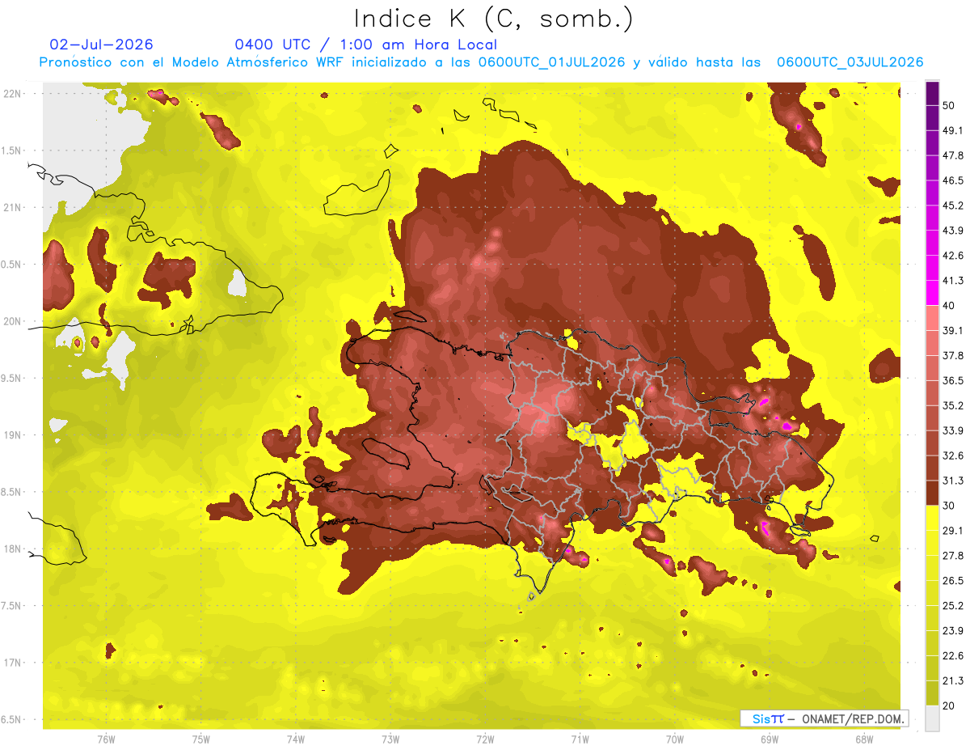Image resolution: width=970 pixels, height=750 pixels.
Task: Click the colorbar value "36.5"
Action: click(x=953, y=381)
